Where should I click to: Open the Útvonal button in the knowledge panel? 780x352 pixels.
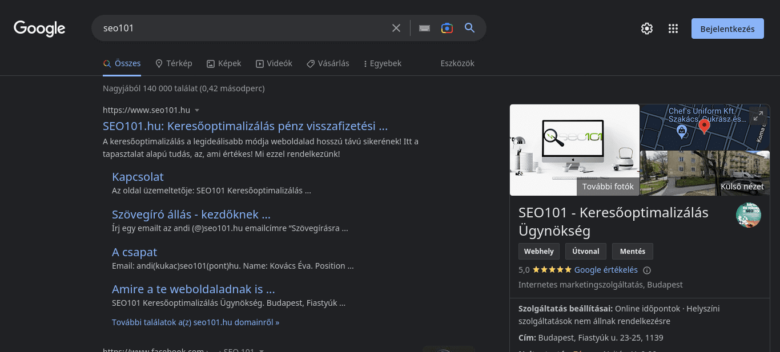click(586, 251)
